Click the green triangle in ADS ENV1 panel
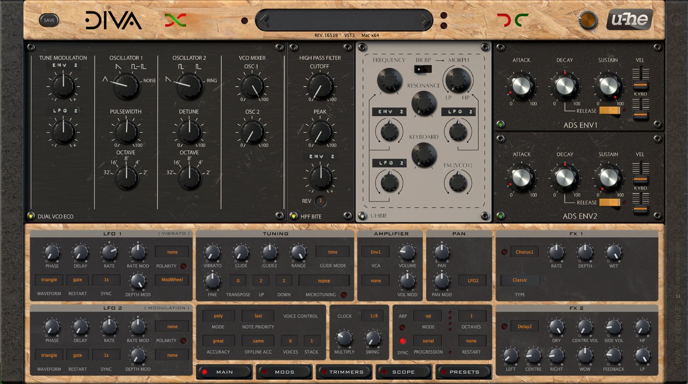The width and height of the screenshot is (688, 384). [x=500, y=124]
